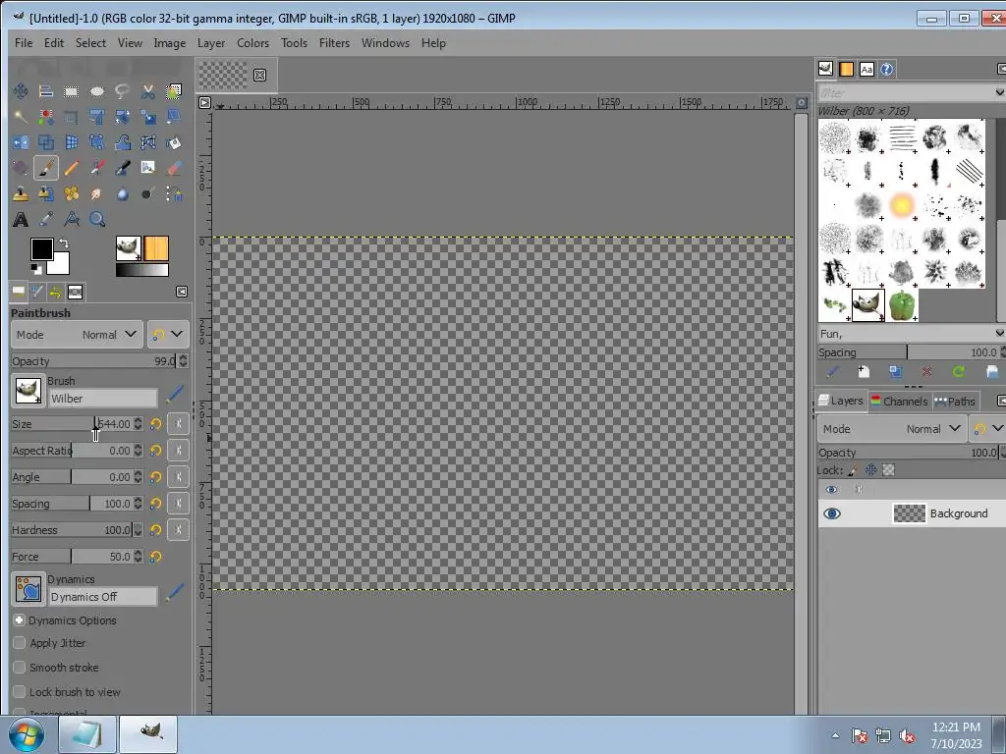Open the Windows menu
The image size is (1006, 754).
385,43
